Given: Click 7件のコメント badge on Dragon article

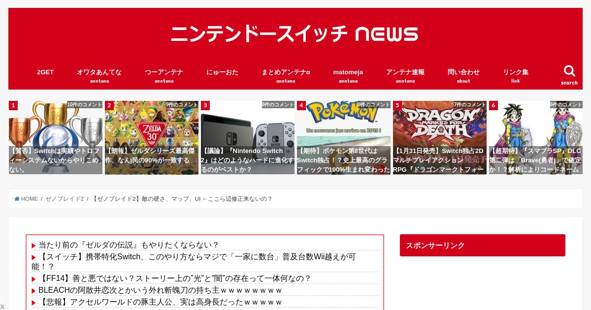Looking at the screenshot, I should [x=470, y=105].
